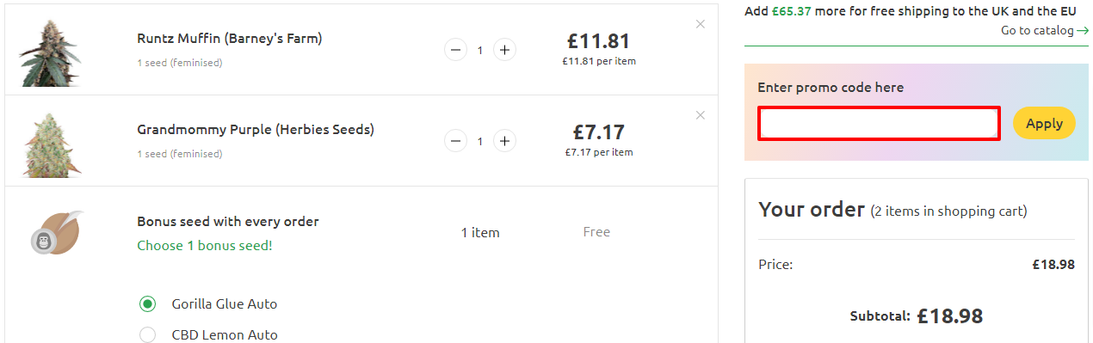Decrease quantity of Runtz Muffin
This screenshot has height=343, width=1093.
tap(455, 50)
